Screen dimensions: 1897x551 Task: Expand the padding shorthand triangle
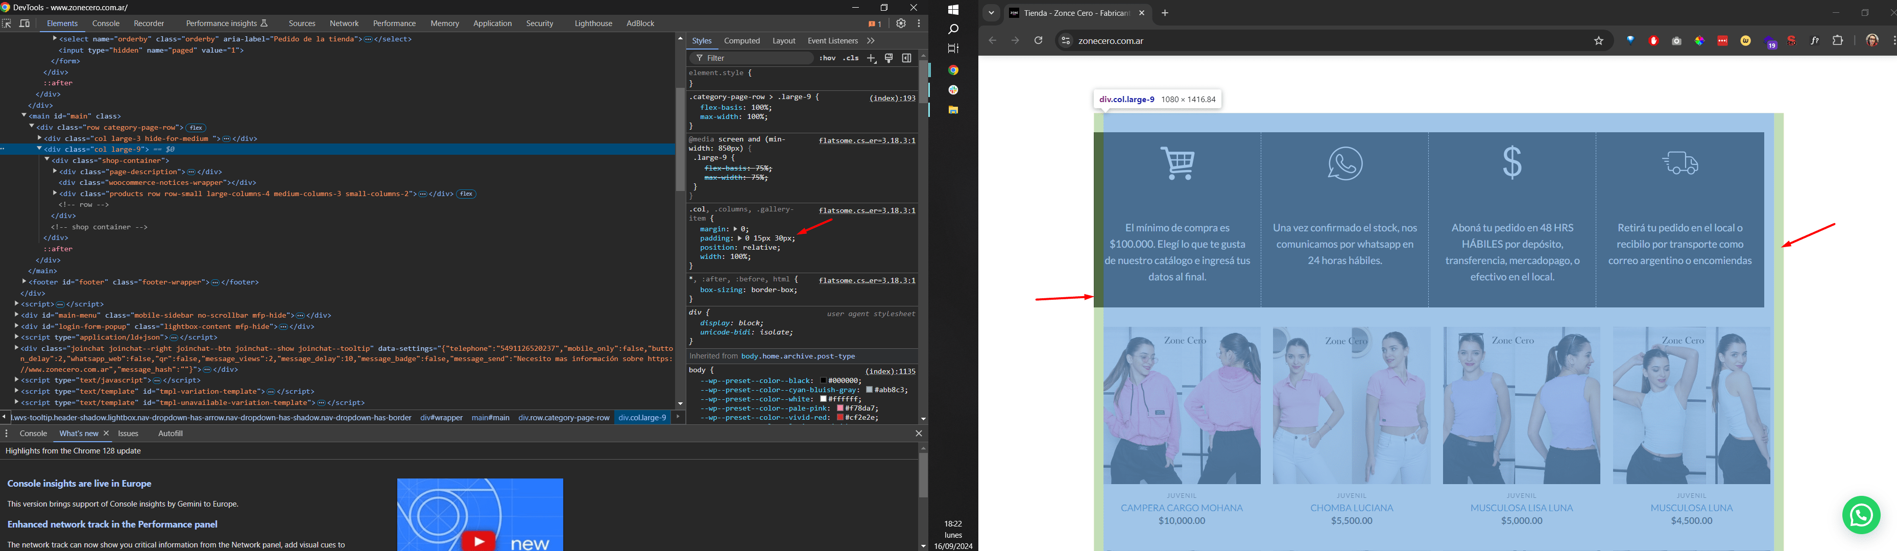(x=740, y=238)
